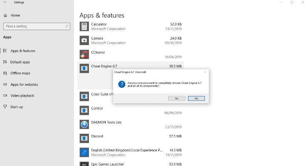307x166 pixels.
Task: Cancel uninstall by clicking No
Action: (196, 98)
